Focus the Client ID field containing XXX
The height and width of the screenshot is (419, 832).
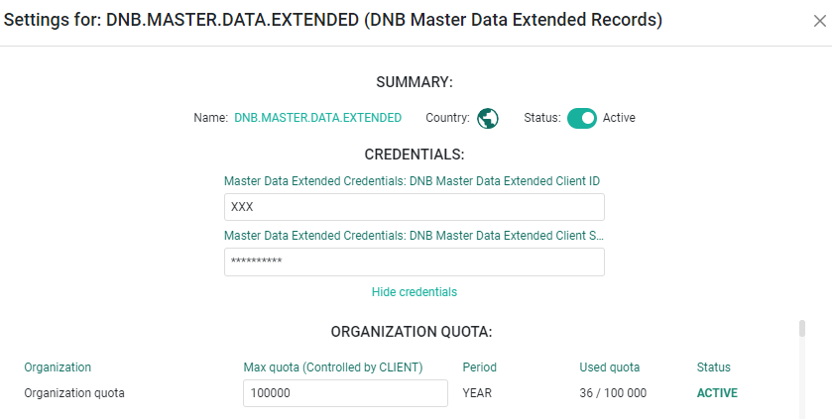pos(414,207)
